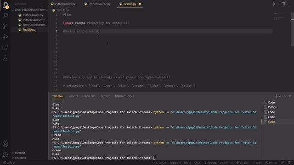This screenshot has height=165, width=294.
Task: Switch to the Output panel tab
Action: [105, 96]
